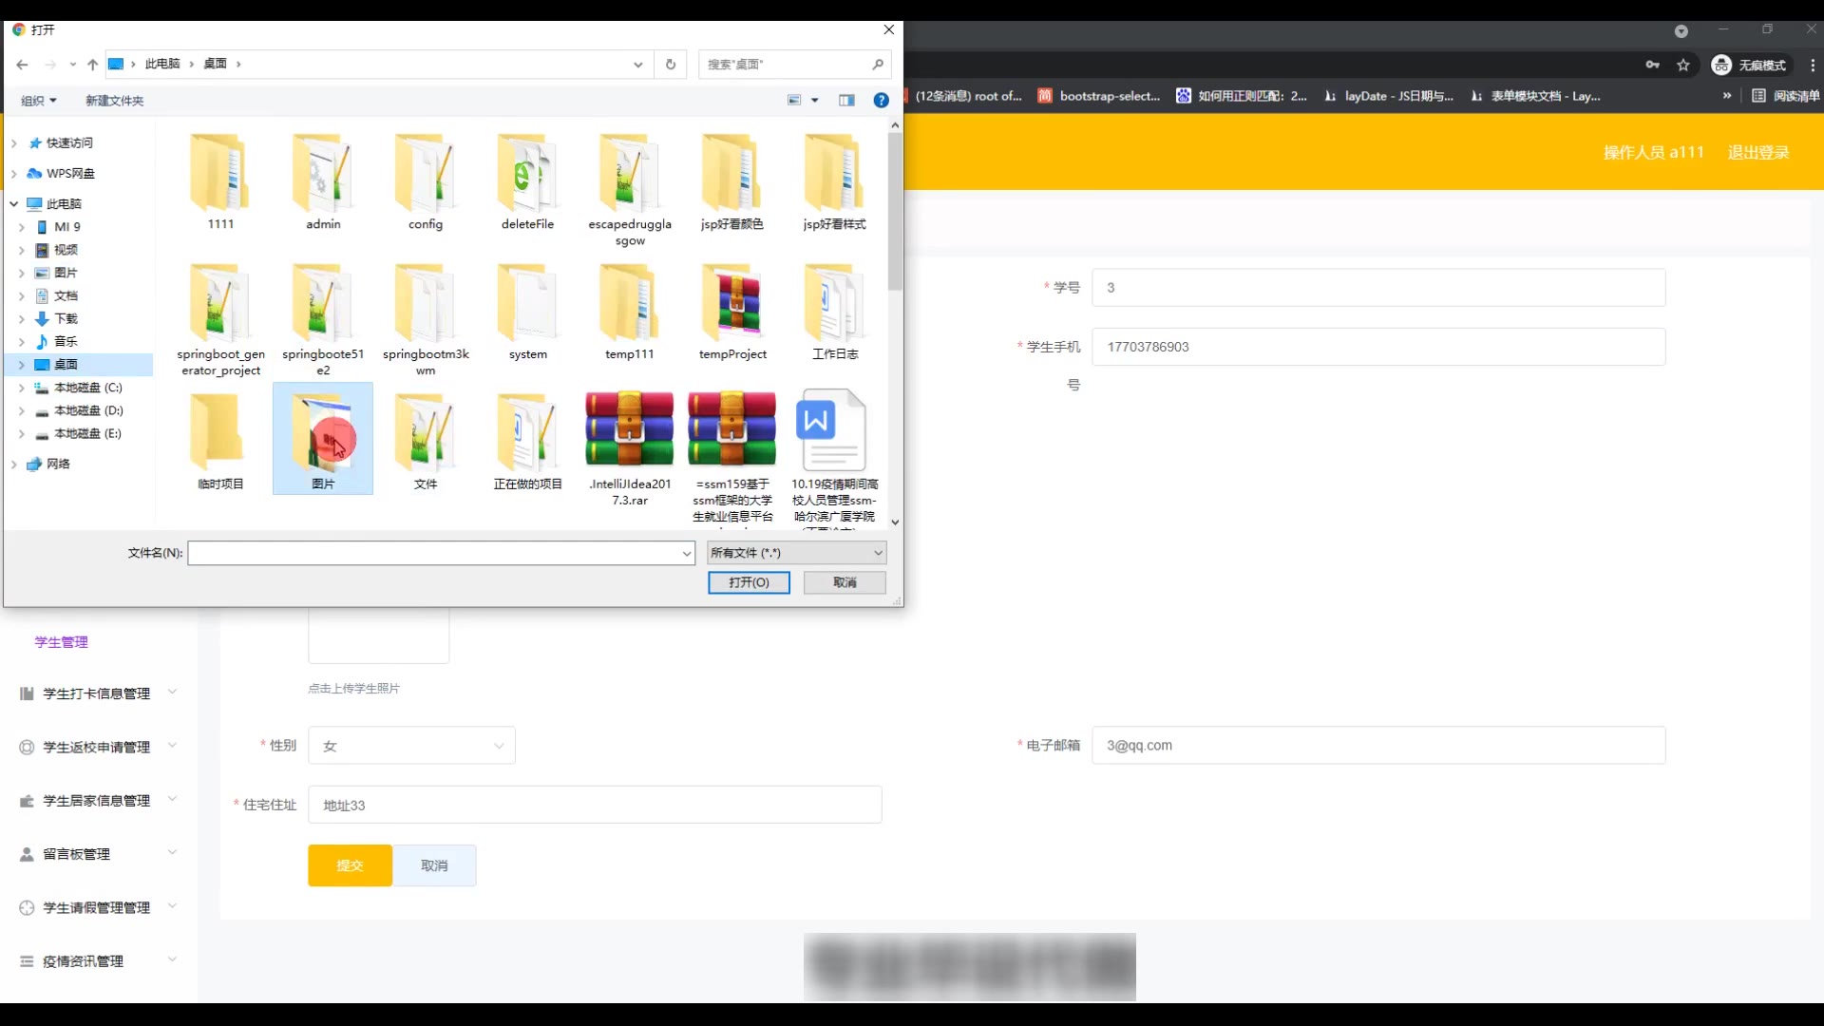The image size is (1824, 1026).
Task: Toggle the preview pane icon
Action: (846, 100)
